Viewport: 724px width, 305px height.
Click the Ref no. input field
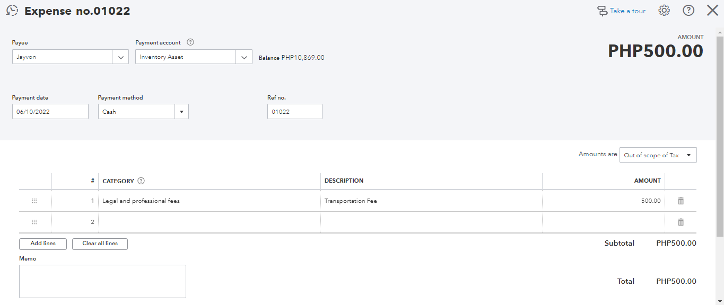point(294,112)
